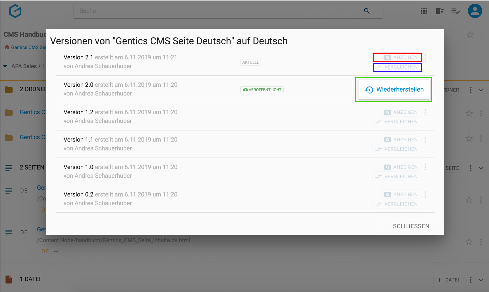Select the Version 1.0 entry text
This screenshot has height=292, width=489.
point(120,171)
